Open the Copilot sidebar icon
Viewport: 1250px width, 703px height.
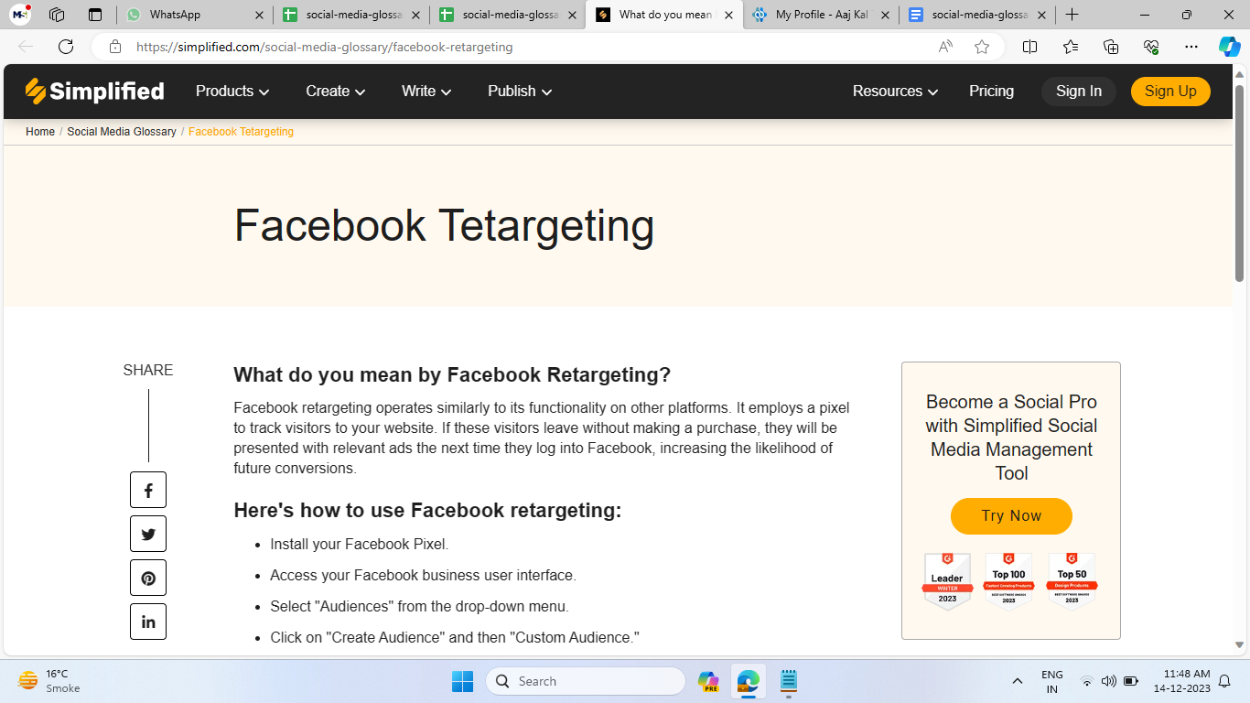pyautogui.click(x=1229, y=47)
